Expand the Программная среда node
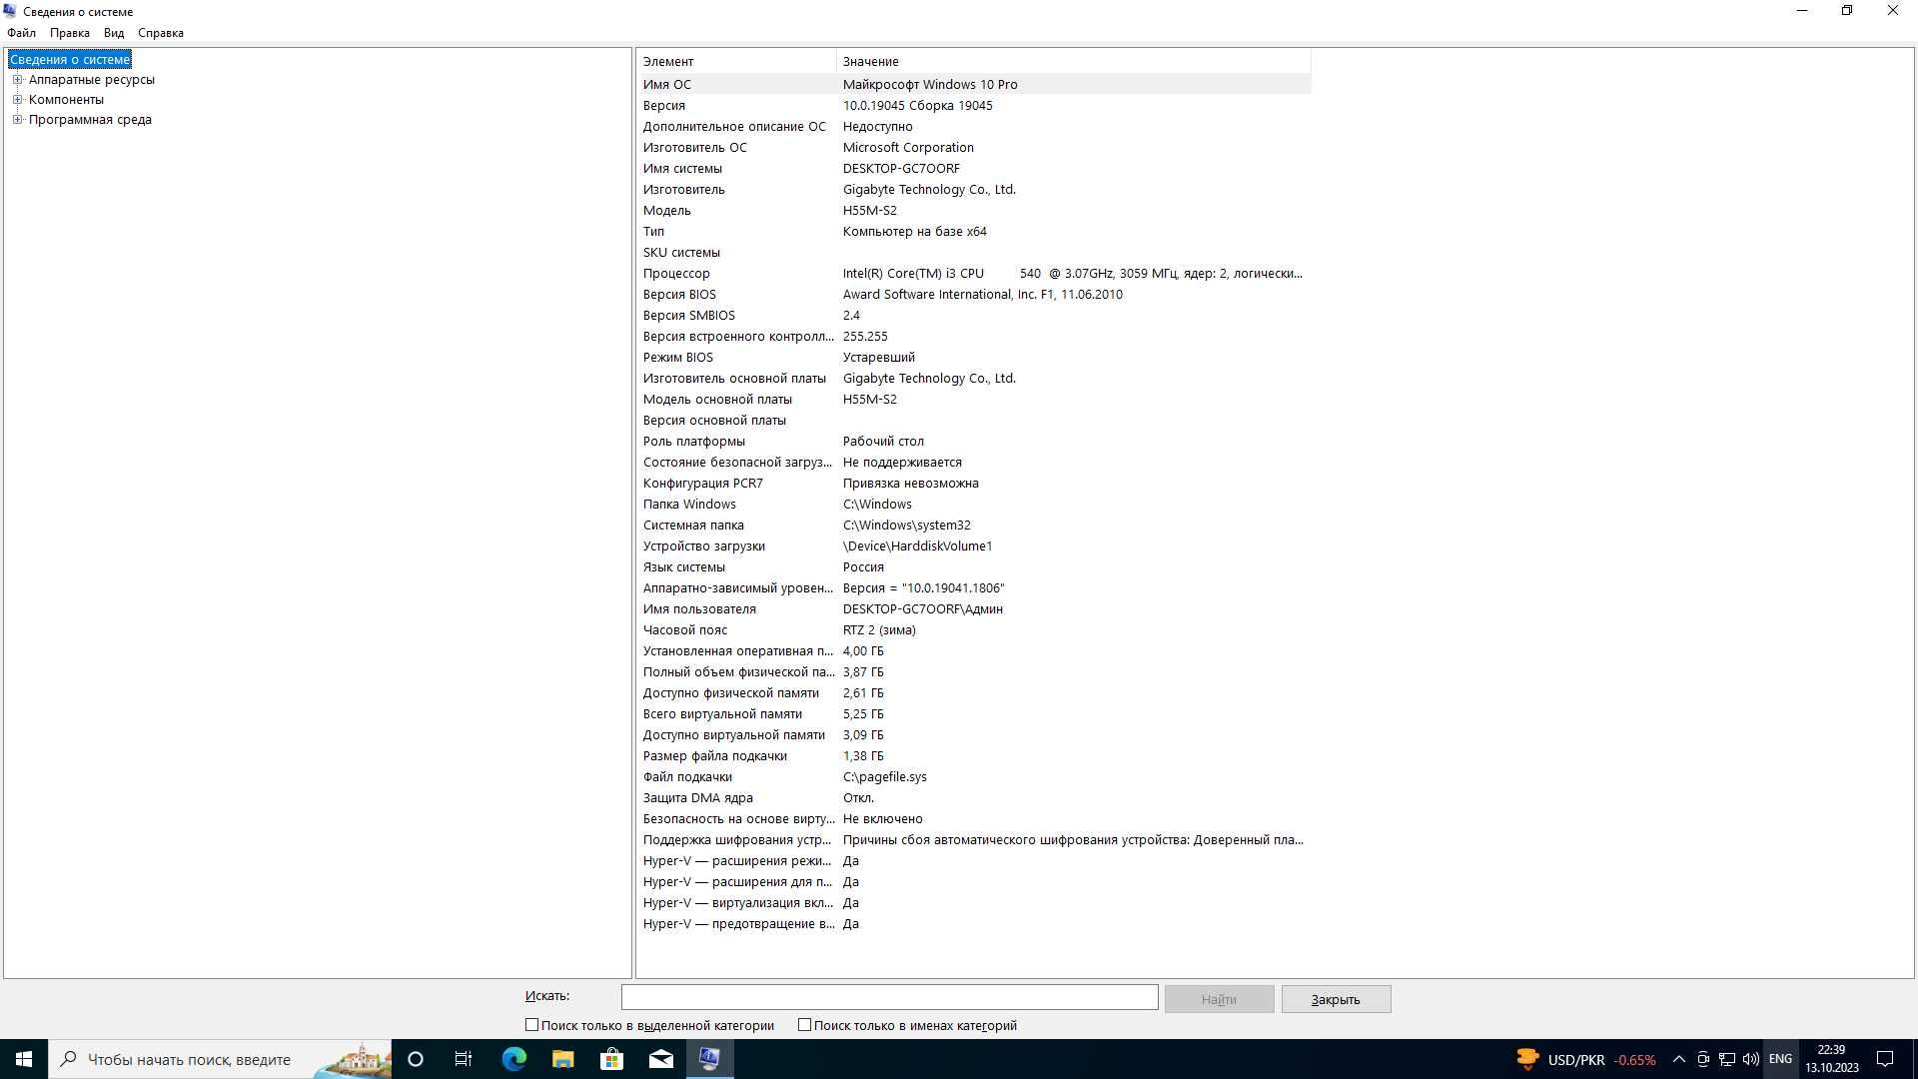 (17, 120)
